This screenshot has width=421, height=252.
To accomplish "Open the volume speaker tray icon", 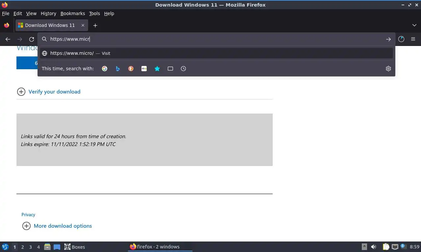I will point(374,247).
